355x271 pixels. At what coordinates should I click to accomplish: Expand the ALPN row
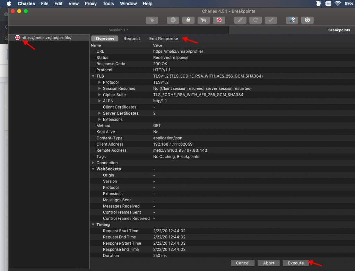99,101
